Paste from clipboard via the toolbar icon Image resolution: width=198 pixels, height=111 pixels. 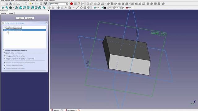(26, 4)
